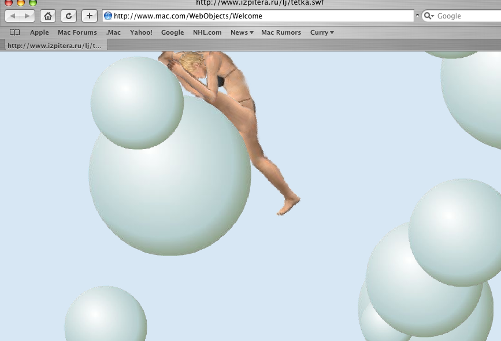This screenshot has width=501, height=341.
Task: Click the yellow minimize window button
Action: (x=20, y=2)
